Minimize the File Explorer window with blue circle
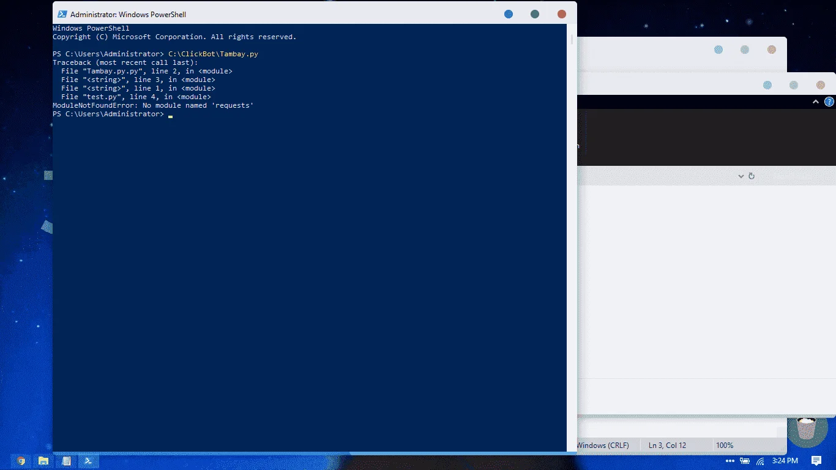This screenshot has width=836, height=470. click(767, 85)
